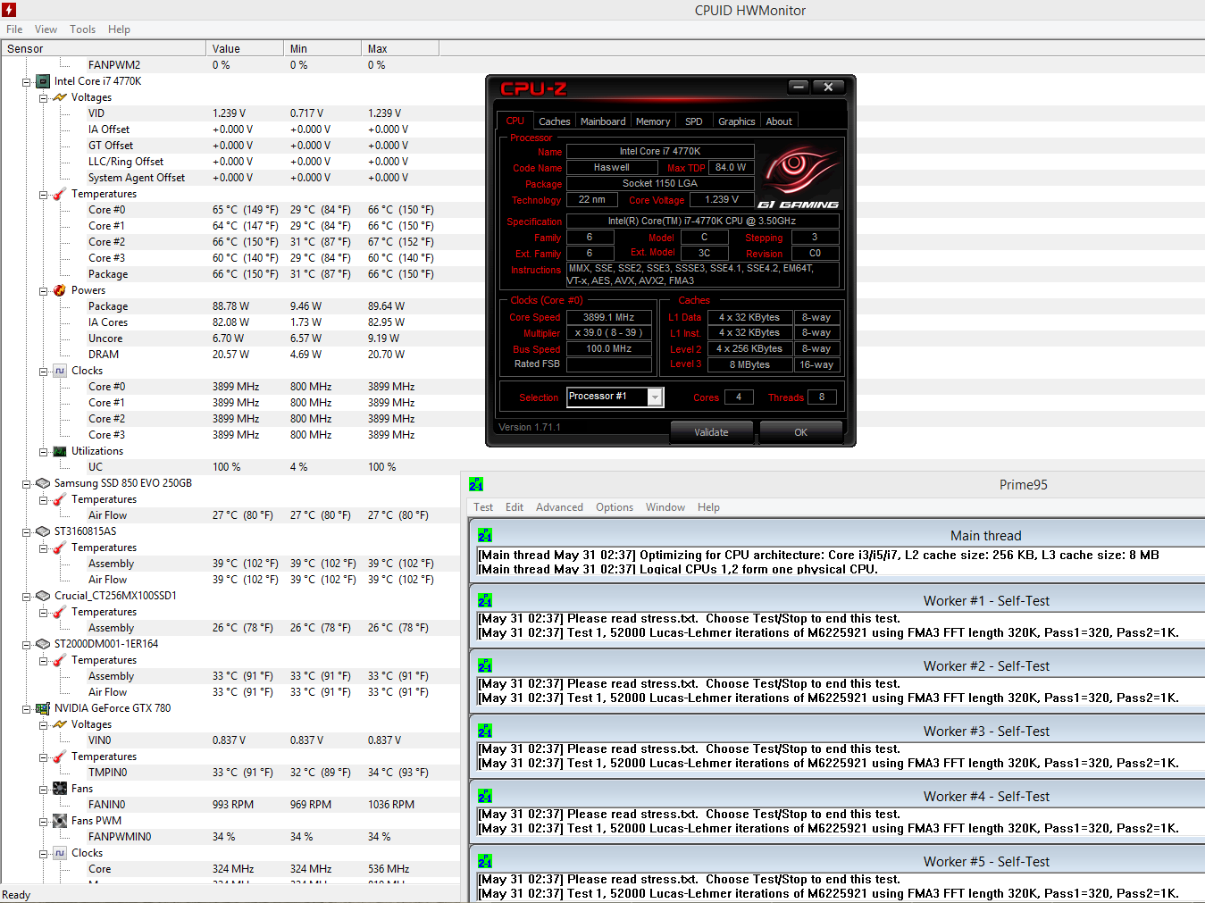1205x903 pixels.
Task: Click the Voltages icon under NVIDIA GeForce GTX 780
Action: (x=60, y=724)
